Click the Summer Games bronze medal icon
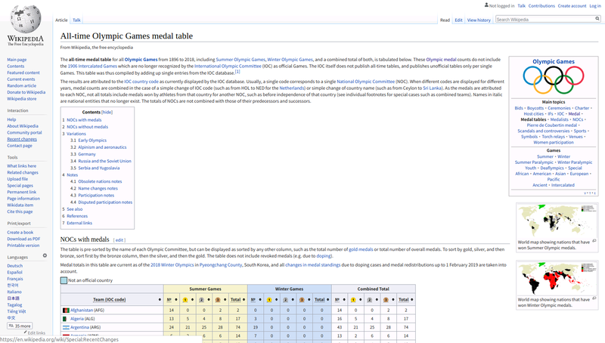 coord(218,299)
